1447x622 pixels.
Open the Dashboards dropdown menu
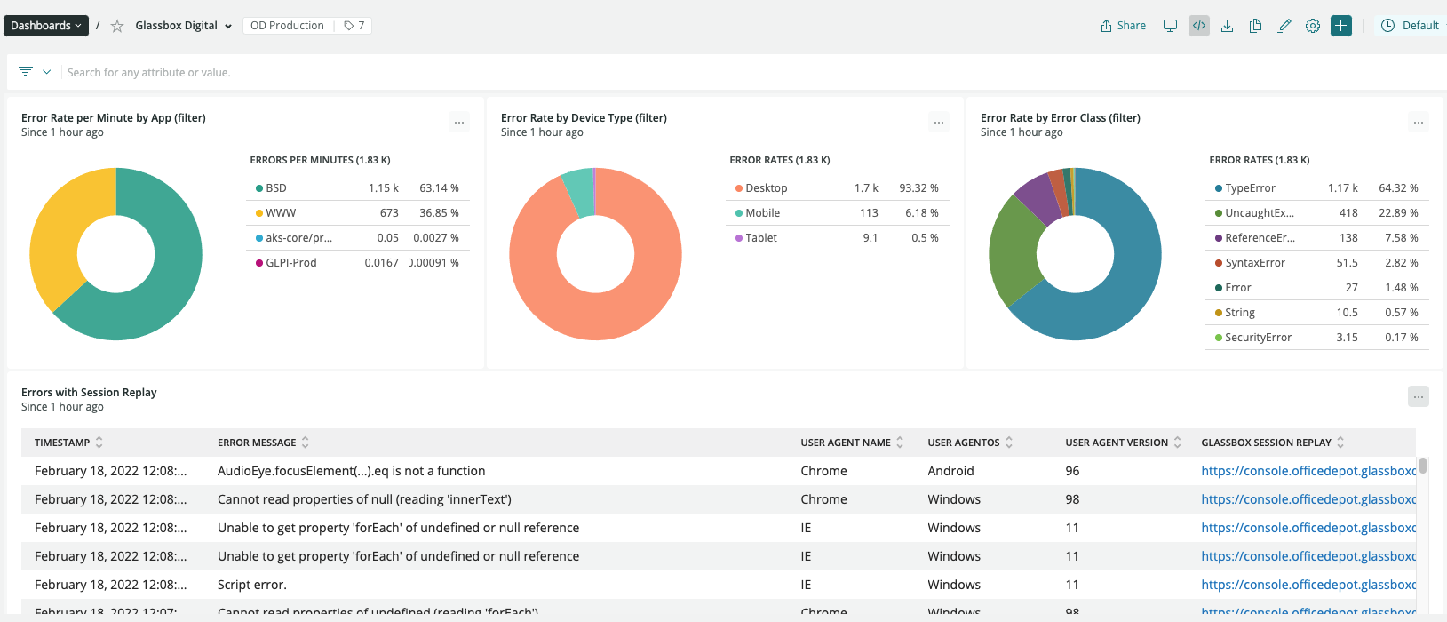(46, 26)
